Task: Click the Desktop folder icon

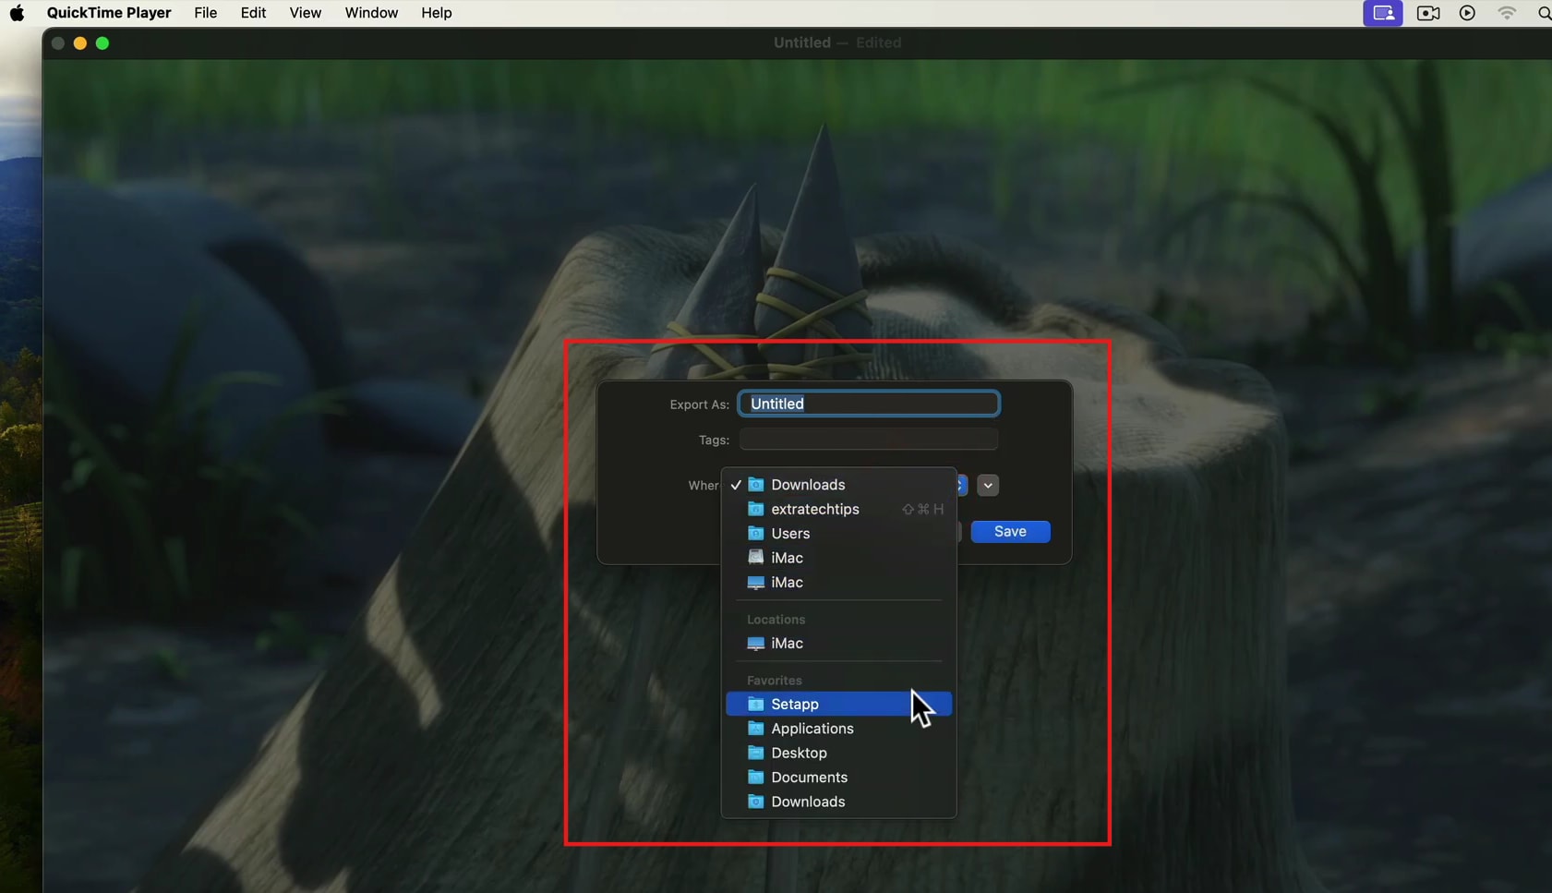Action: coord(755,753)
